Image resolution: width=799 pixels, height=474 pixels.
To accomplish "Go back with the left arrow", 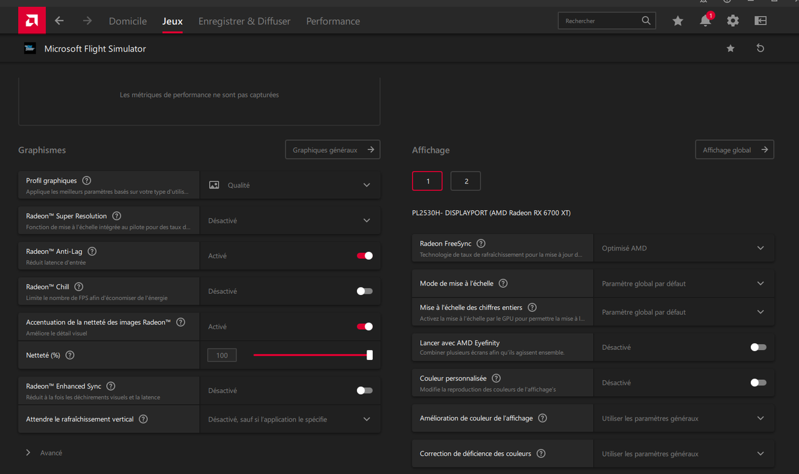I will (x=59, y=21).
